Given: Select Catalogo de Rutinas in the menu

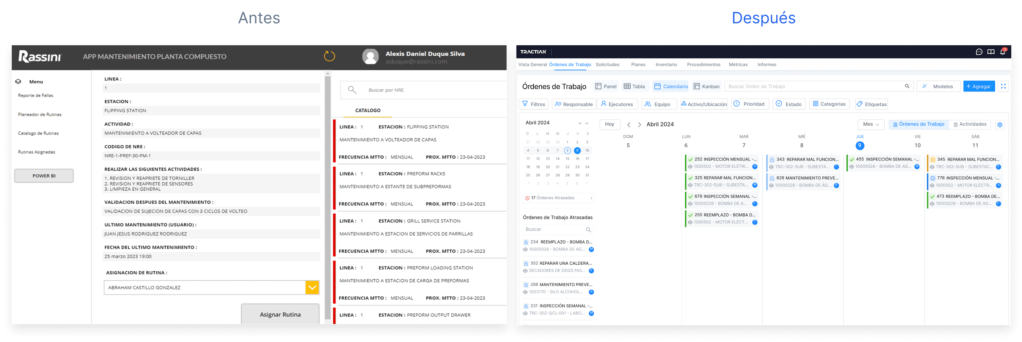Looking at the screenshot, I should 39,133.
